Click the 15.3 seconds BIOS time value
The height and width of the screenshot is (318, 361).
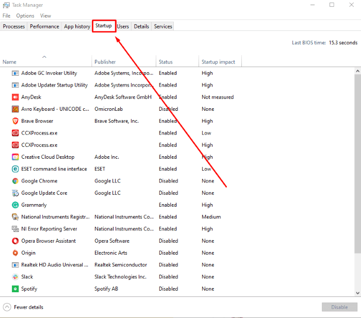[343, 43]
